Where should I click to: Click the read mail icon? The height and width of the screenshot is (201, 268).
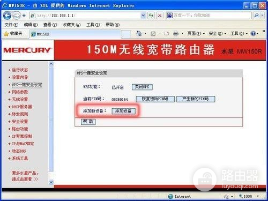(x=167, y=34)
